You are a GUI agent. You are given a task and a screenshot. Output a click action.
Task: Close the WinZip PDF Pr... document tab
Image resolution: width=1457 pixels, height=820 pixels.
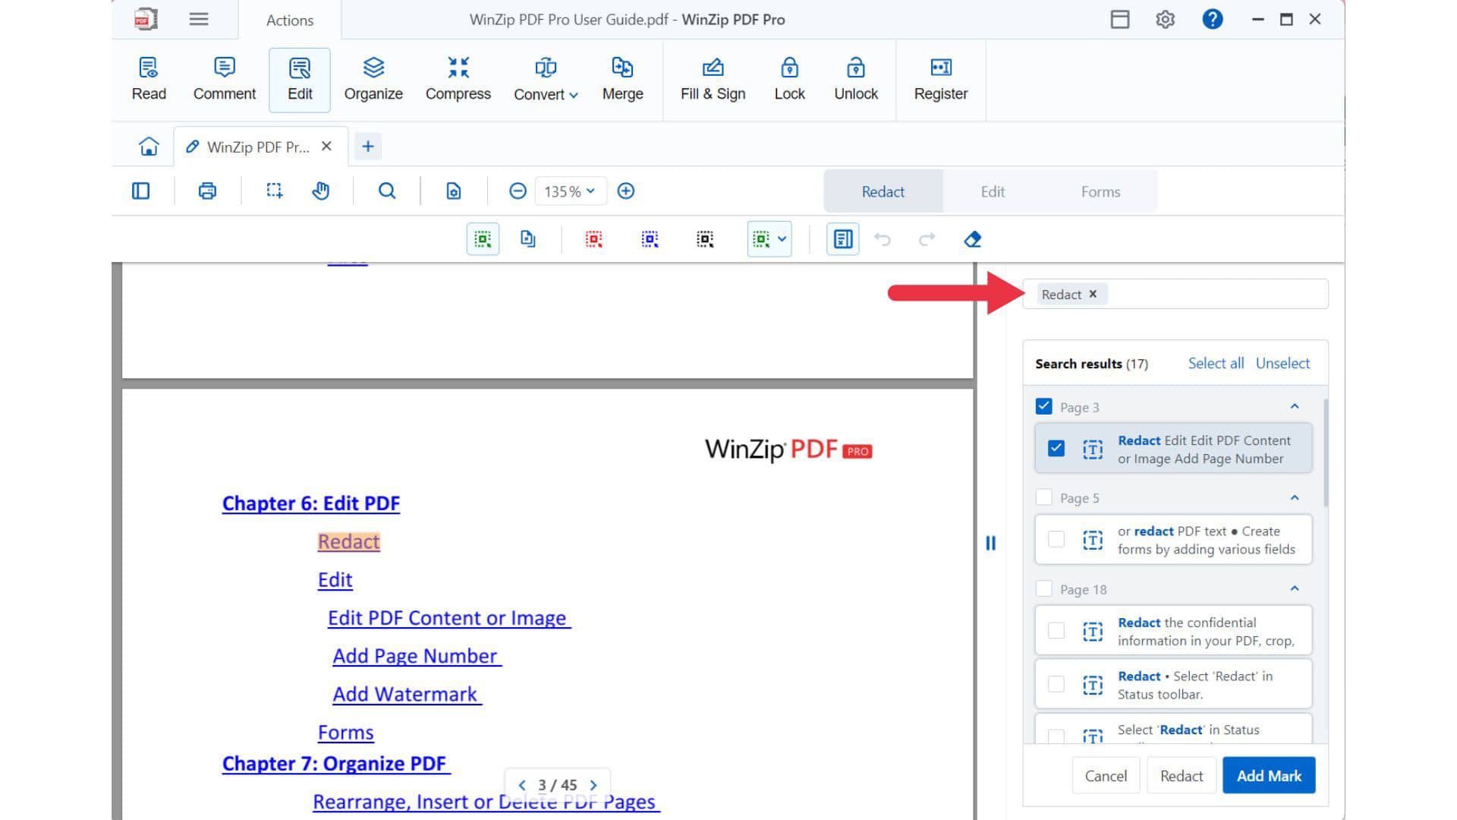click(326, 146)
